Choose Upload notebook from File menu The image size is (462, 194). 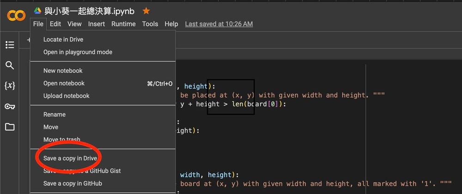click(x=67, y=96)
